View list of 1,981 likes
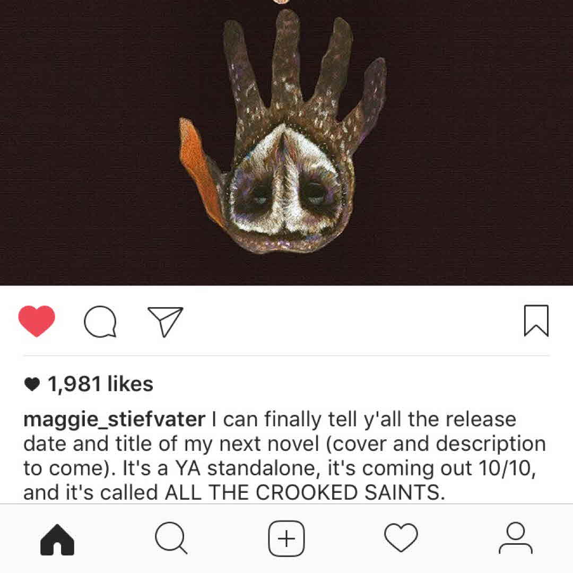 pos(100,384)
